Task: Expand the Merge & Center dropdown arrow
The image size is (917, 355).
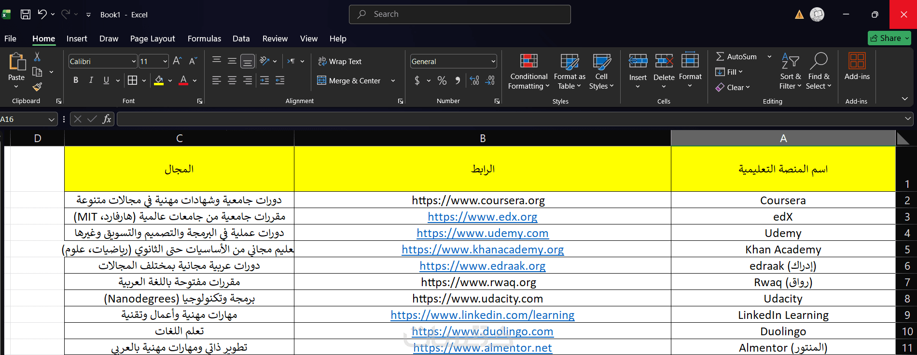Action: (393, 80)
